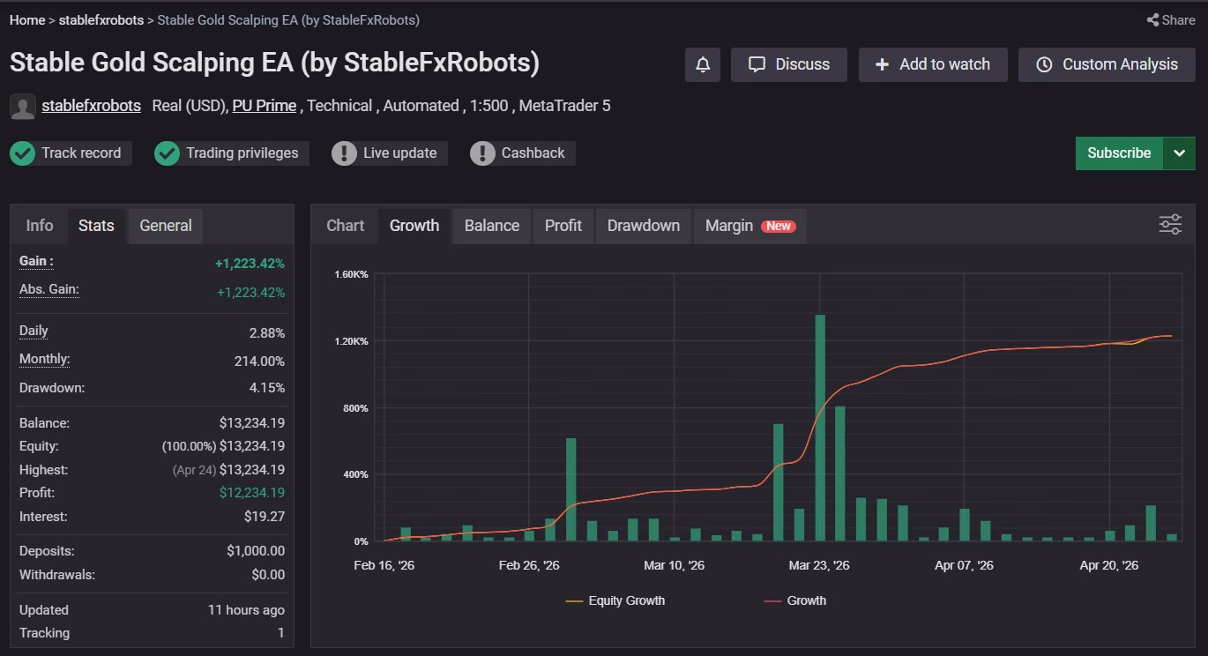This screenshot has height=656, width=1208.
Task: Switch to the Balance chart tab
Action: (x=492, y=226)
